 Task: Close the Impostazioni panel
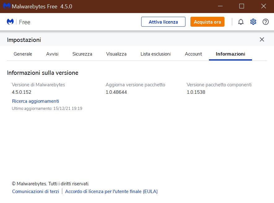click(262, 39)
